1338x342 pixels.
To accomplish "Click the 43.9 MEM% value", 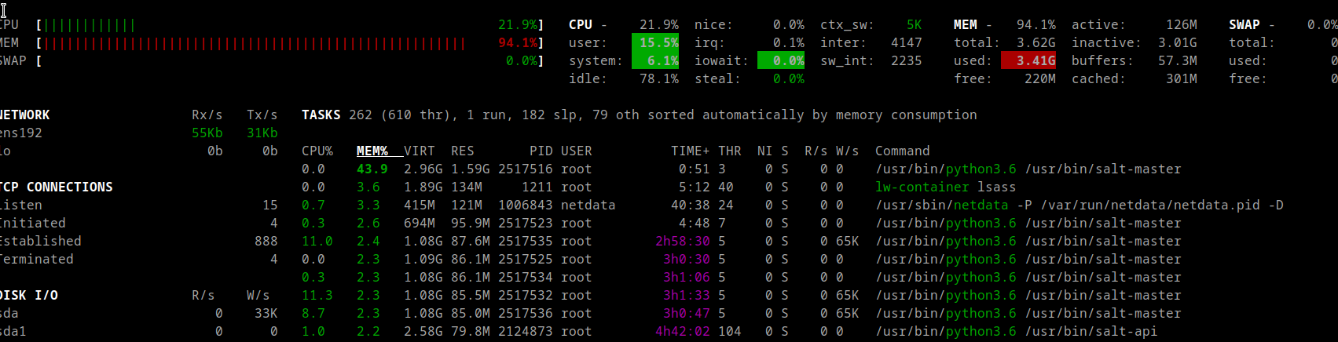I will point(372,169).
